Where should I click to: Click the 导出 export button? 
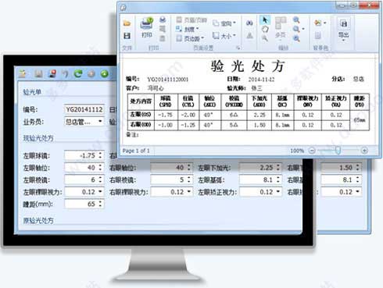coord(344,29)
